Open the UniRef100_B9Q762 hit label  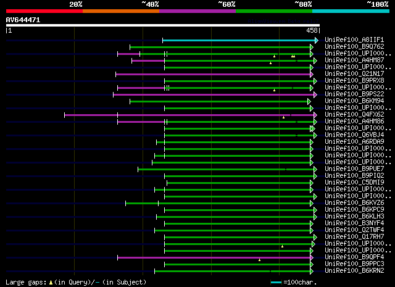click(x=354, y=46)
